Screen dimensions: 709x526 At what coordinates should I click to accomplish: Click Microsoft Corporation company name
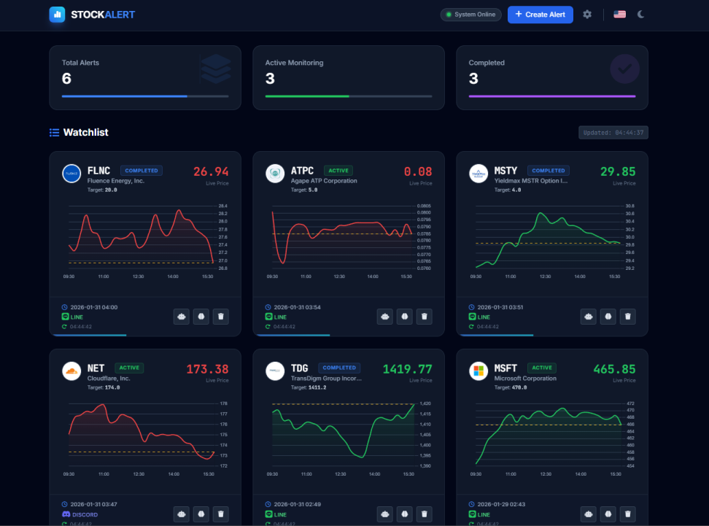click(x=525, y=379)
